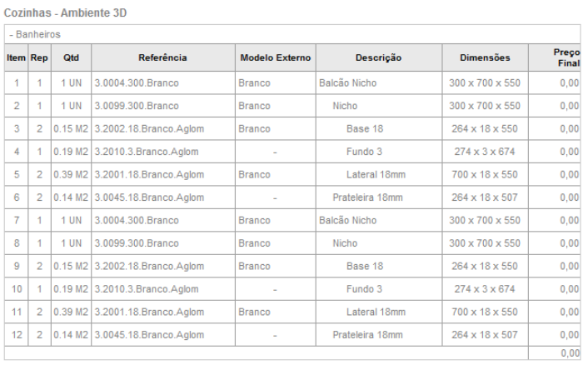Click dimensions 274 x 3 x 674 in row 10
This screenshot has width=588, height=370.
click(485, 289)
